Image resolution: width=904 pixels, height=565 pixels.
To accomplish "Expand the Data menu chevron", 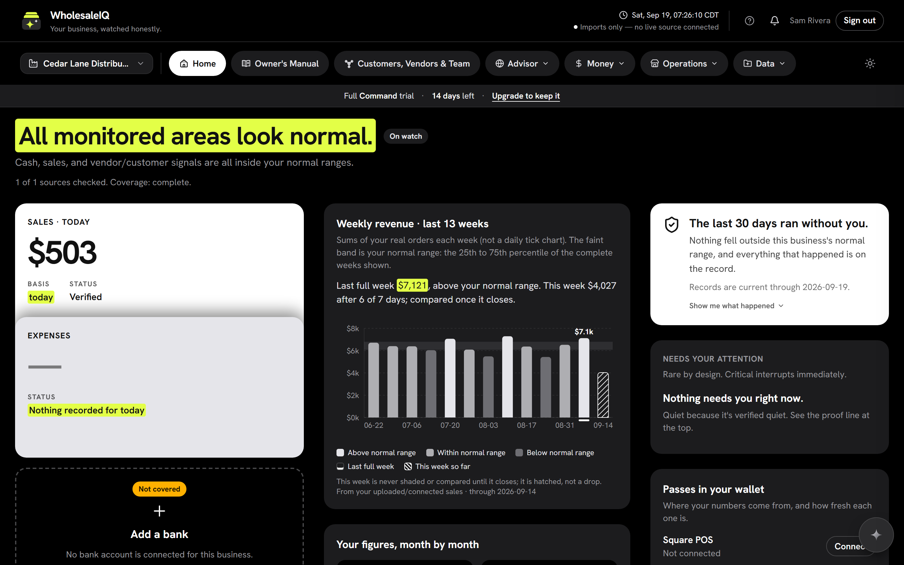I will [782, 63].
